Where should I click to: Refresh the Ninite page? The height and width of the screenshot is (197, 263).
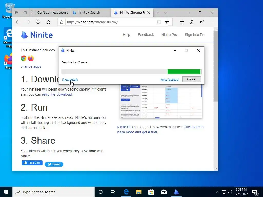point(38,22)
